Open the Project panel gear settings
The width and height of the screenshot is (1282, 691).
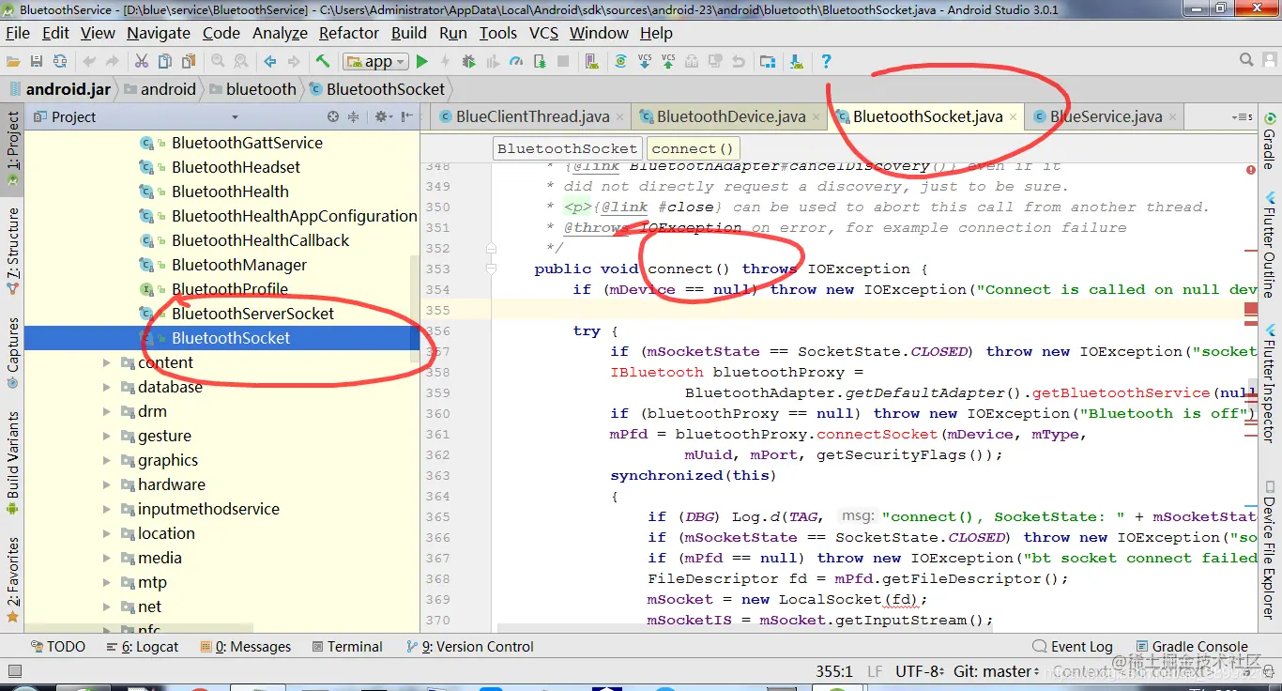point(383,116)
